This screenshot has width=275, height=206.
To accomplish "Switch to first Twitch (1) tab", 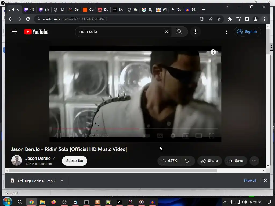I will [x=29, y=10].
